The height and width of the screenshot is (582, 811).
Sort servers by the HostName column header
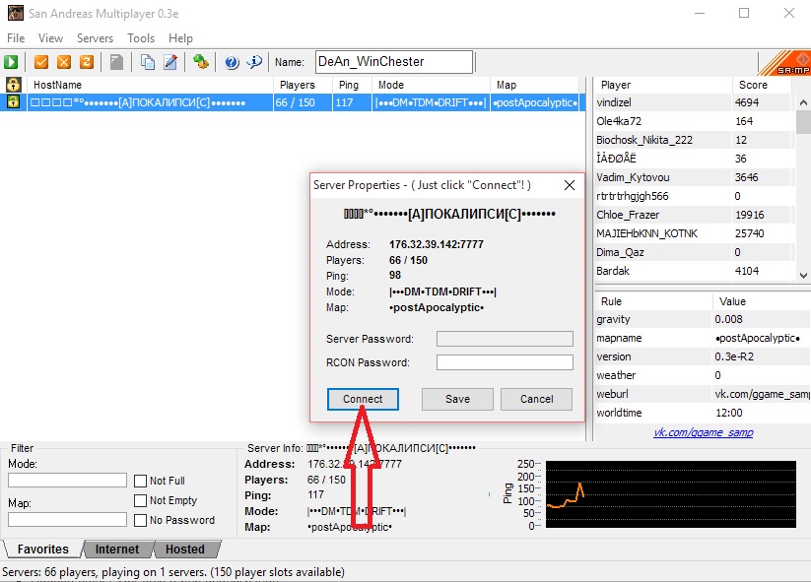click(x=150, y=85)
